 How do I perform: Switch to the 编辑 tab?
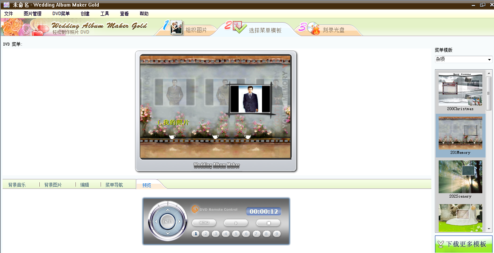pyautogui.click(x=85, y=185)
